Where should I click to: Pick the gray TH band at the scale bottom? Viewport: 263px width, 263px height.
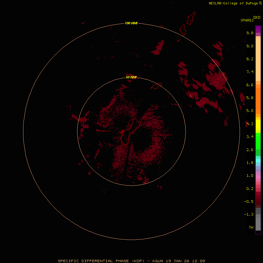pyautogui.click(x=258, y=224)
